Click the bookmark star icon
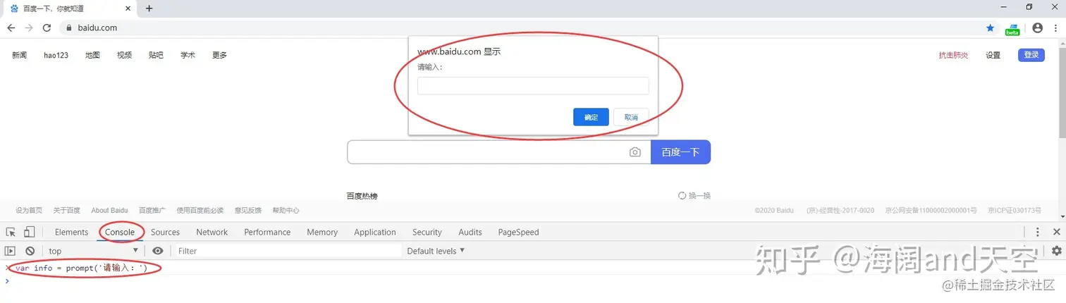The image size is (1066, 303). click(x=990, y=28)
